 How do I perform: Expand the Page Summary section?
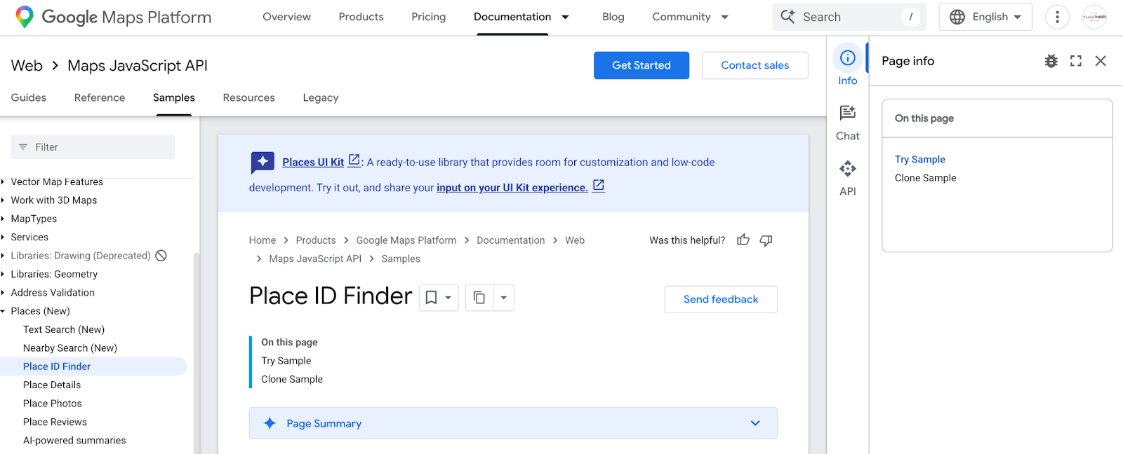pyautogui.click(x=755, y=423)
